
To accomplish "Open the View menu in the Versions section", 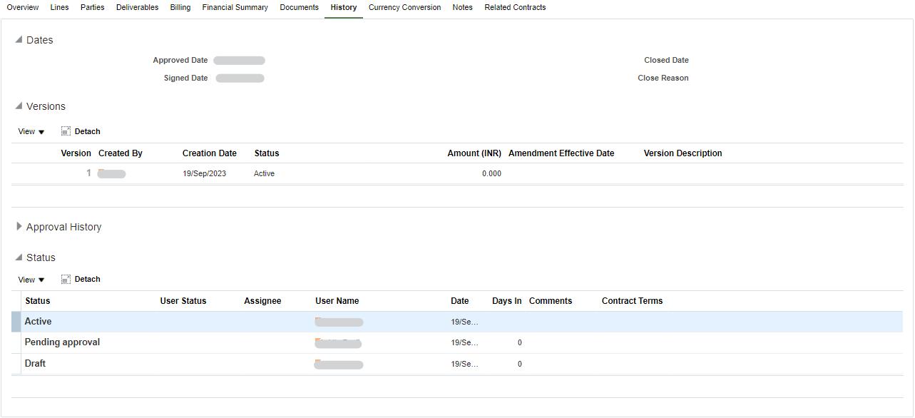I will pyautogui.click(x=30, y=131).
